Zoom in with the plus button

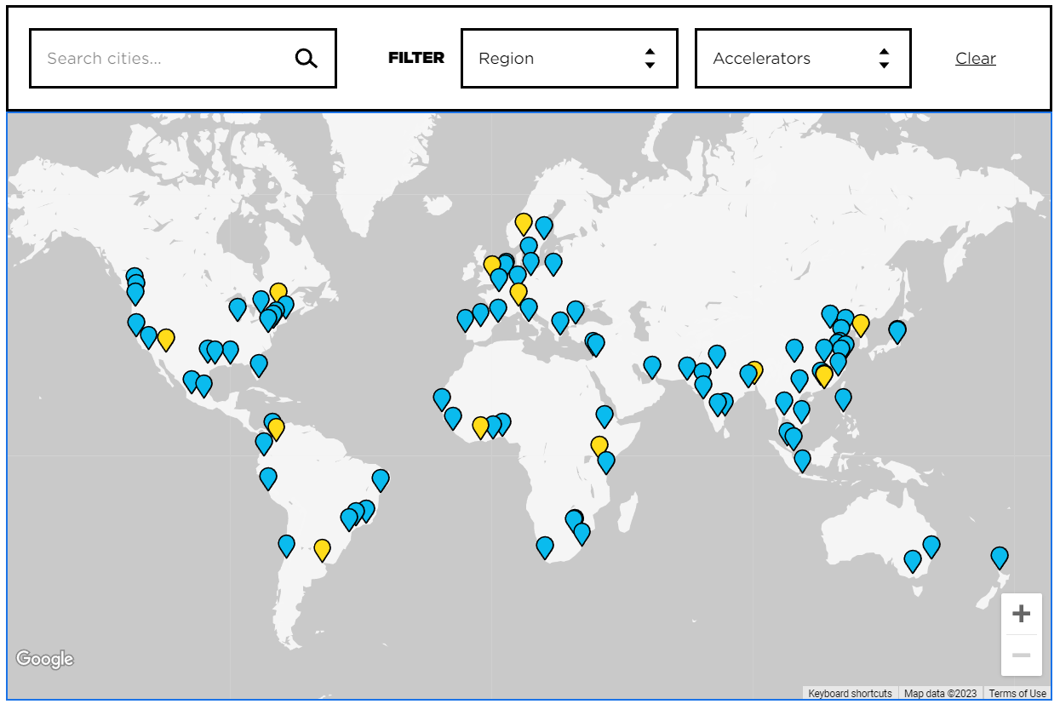1021,614
